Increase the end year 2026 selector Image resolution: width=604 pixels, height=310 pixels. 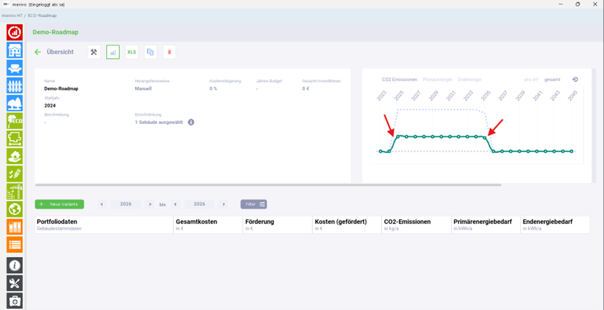point(224,204)
